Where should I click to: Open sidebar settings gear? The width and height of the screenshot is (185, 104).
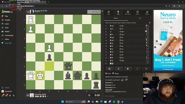14,96
